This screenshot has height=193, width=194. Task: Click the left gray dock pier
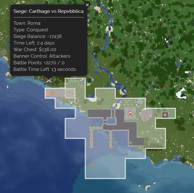pos(92,137)
